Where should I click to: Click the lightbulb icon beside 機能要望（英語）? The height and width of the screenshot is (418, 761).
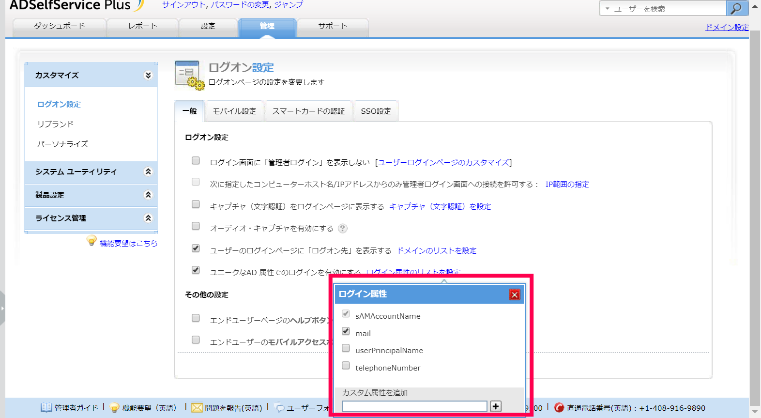point(115,408)
